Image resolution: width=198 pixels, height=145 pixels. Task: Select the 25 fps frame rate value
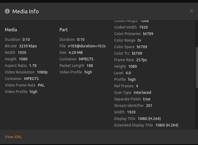click(141, 60)
